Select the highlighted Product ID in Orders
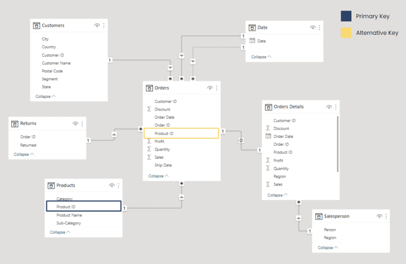The height and width of the screenshot is (264, 406). [181, 133]
